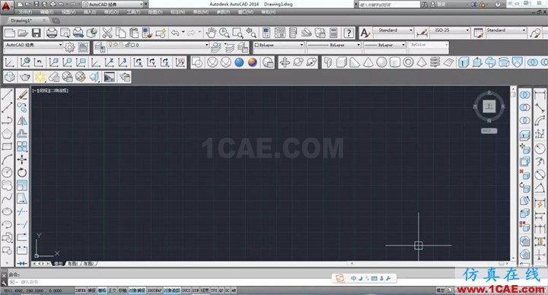The width and height of the screenshot is (548, 295).
Task: Open the ISO-25 dimension style dropdown
Action: (x=450, y=30)
